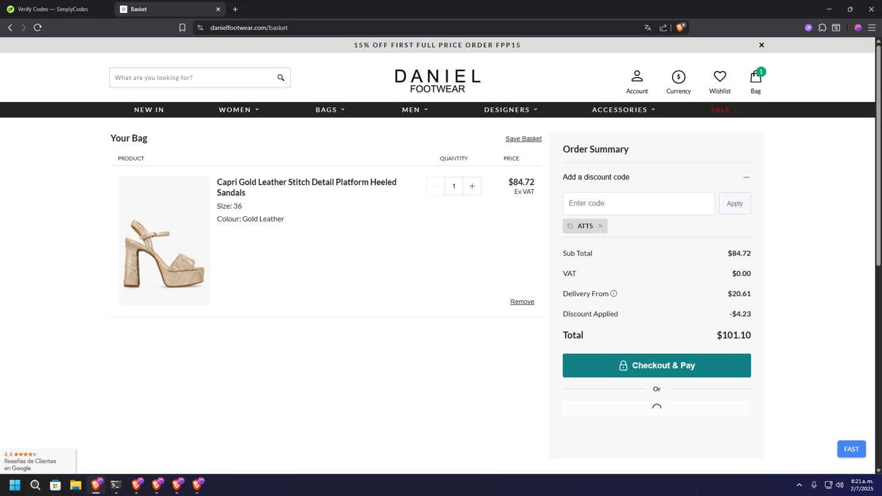Reload the basket page
The image size is (882, 496).
click(x=38, y=28)
